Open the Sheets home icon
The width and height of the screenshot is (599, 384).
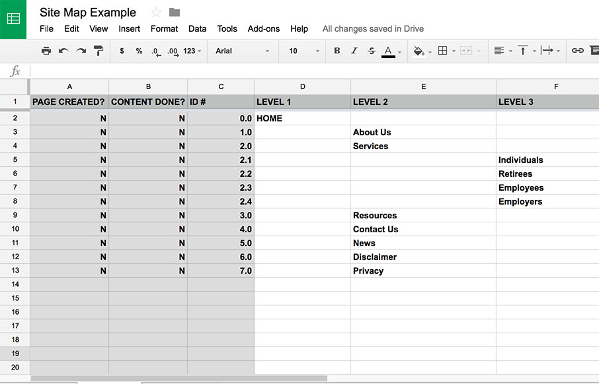click(x=13, y=19)
